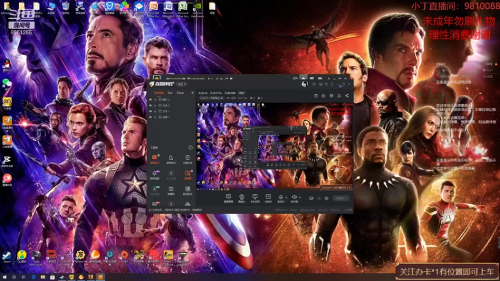This screenshot has height=281, width=500.
Task: Click the edit button beside the stream title
Action: pos(241,93)
